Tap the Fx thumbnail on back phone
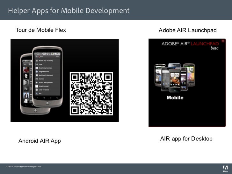Viewport: 232px width, 174px height. coord(26,89)
